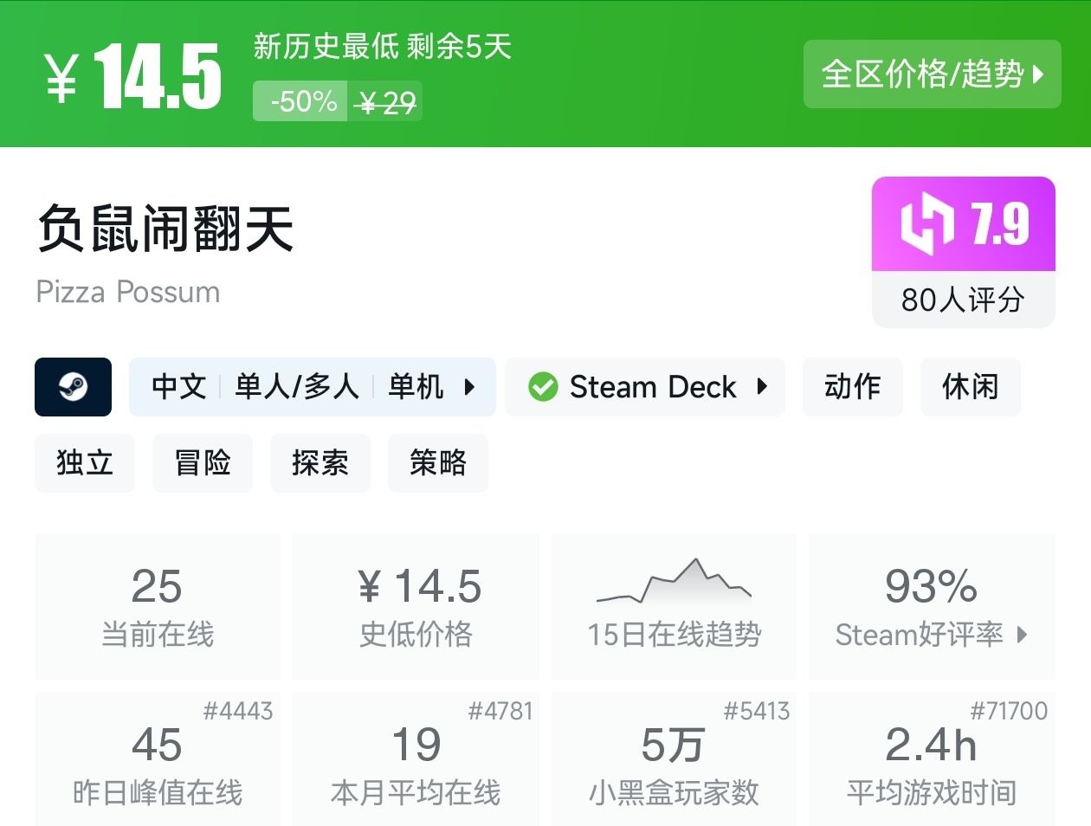The image size is (1091, 826).
Task: Select the 动作 genre tag
Action: click(x=852, y=387)
